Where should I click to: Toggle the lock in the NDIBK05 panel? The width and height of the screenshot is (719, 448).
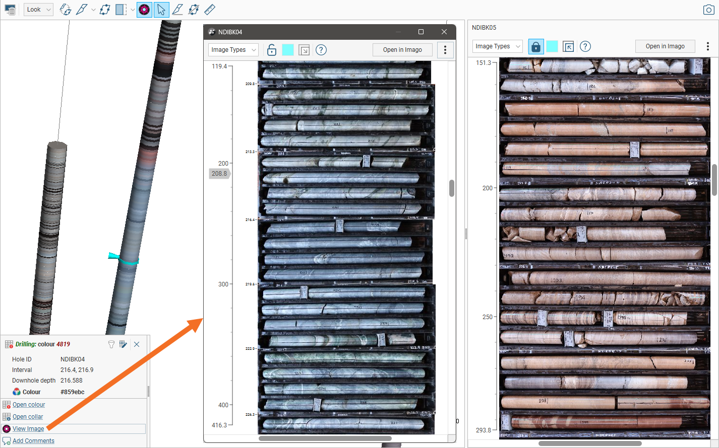536,46
